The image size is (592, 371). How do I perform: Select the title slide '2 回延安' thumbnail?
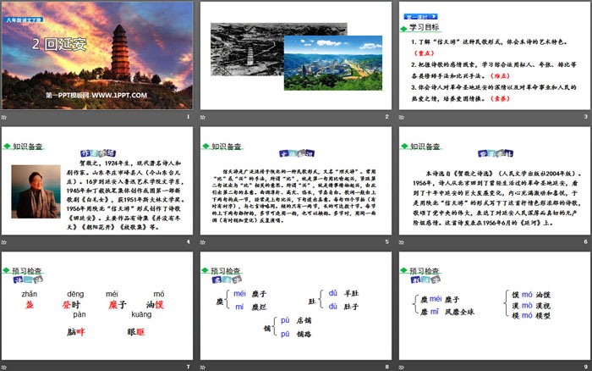coord(97,55)
